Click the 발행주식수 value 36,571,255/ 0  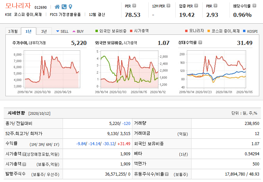117,174
